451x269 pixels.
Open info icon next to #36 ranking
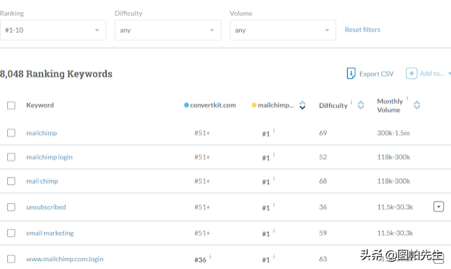coord(211,257)
